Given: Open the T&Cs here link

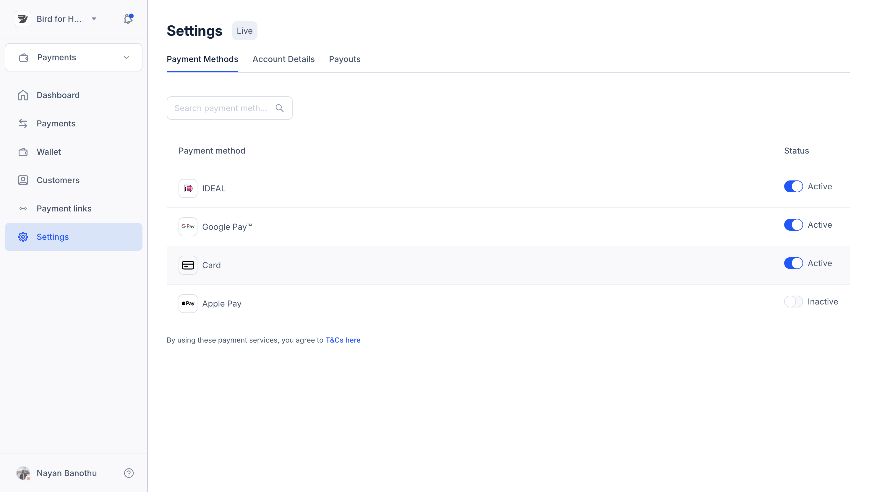Looking at the screenshot, I should pos(343,340).
